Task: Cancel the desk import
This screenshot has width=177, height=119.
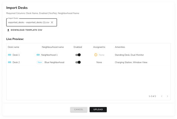Action: tap(79, 110)
